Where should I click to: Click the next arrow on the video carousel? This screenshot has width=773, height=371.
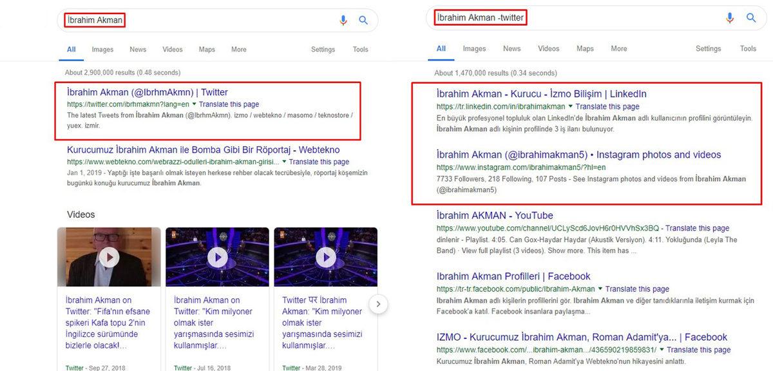(x=378, y=303)
